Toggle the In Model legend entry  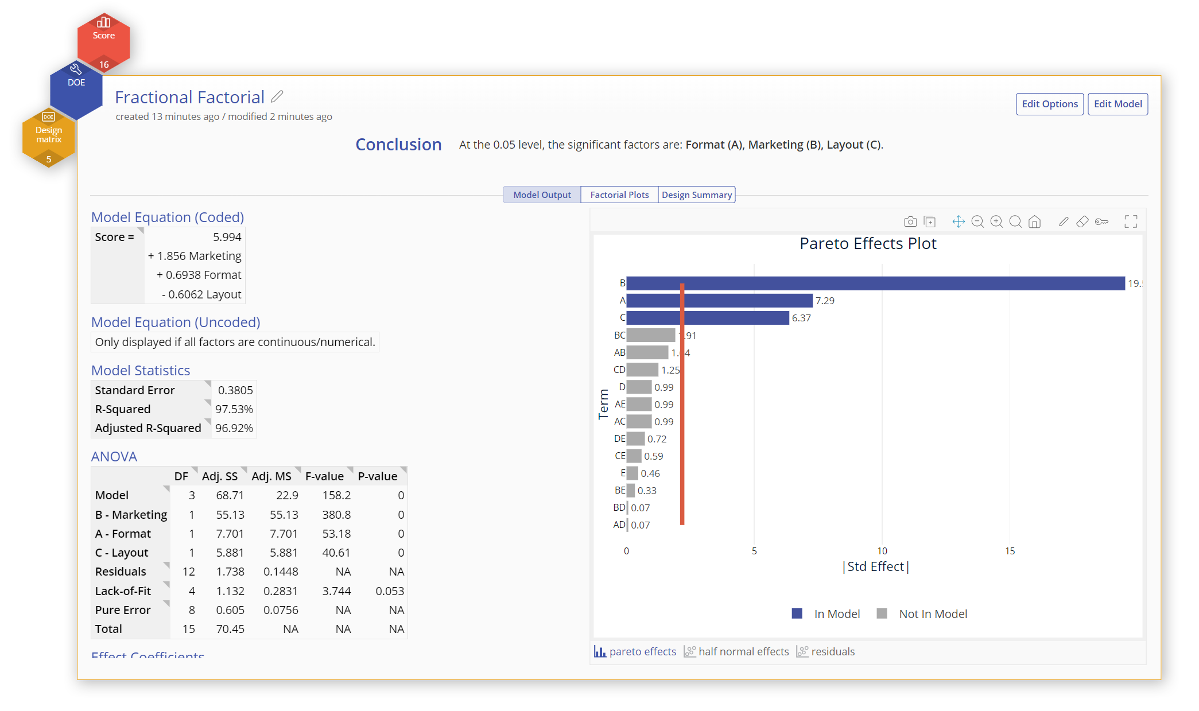coord(826,613)
